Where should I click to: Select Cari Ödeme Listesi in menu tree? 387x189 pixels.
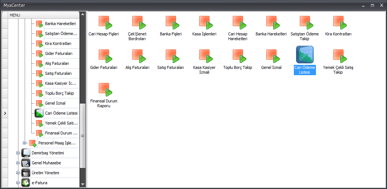pos(61,113)
